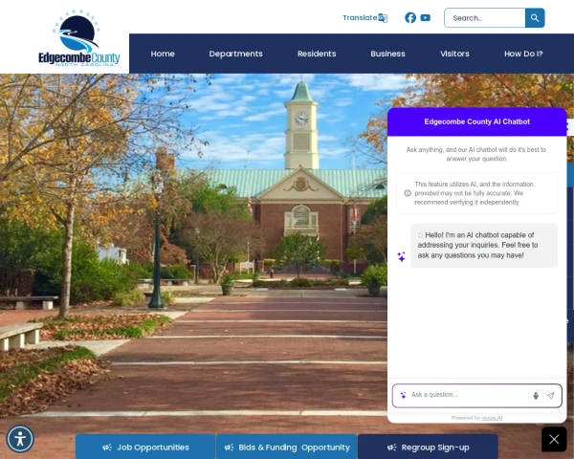Open the Facebook page icon
The width and height of the screenshot is (574, 459).
[410, 17]
